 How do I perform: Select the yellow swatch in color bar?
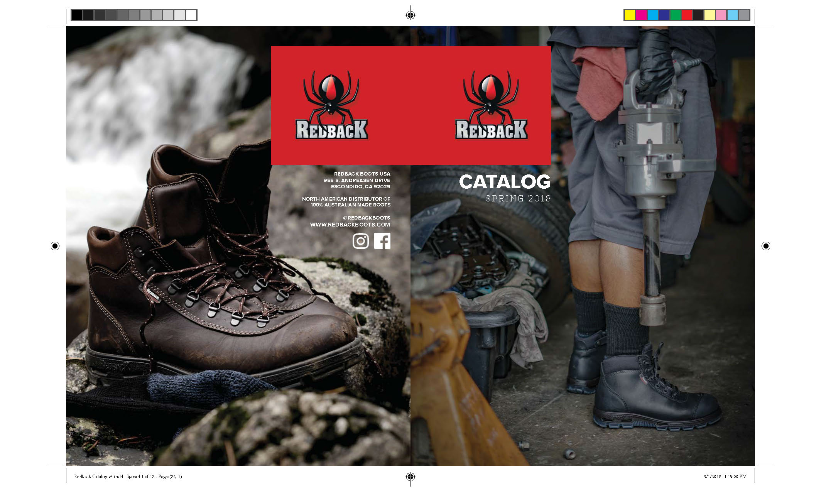click(x=630, y=15)
